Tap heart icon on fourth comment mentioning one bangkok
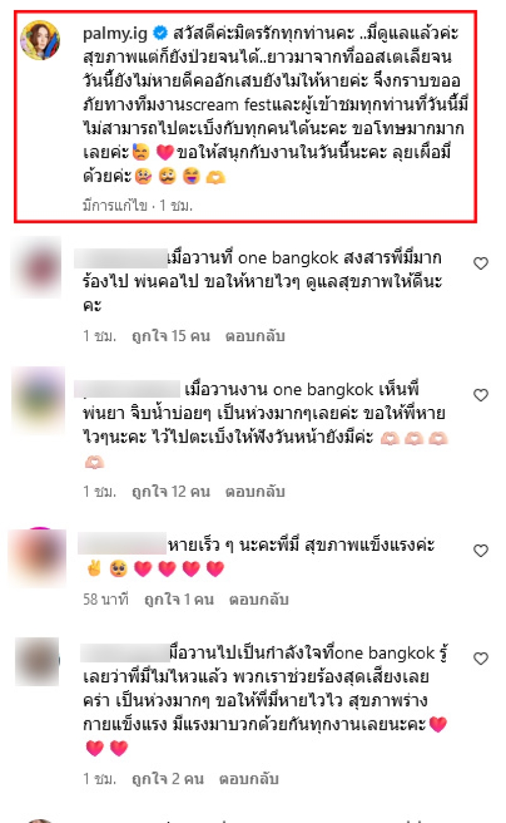 point(481,659)
